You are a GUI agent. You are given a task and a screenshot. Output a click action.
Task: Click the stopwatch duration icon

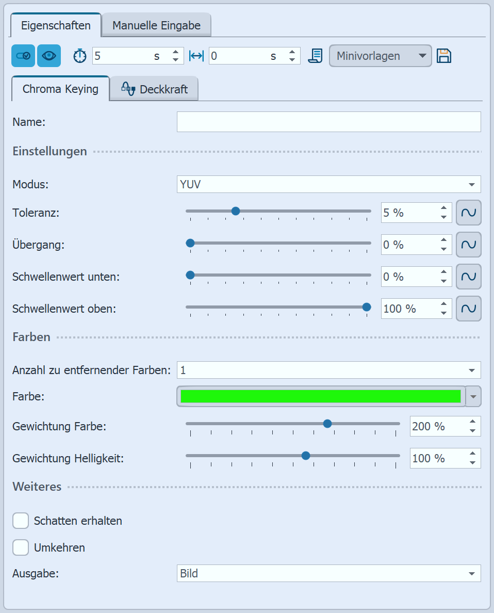80,56
